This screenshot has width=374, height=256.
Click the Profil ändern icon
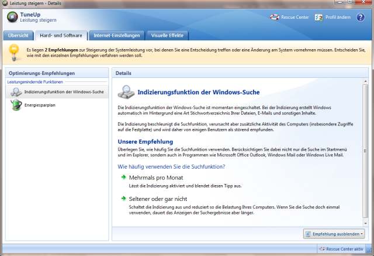click(319, 18)
